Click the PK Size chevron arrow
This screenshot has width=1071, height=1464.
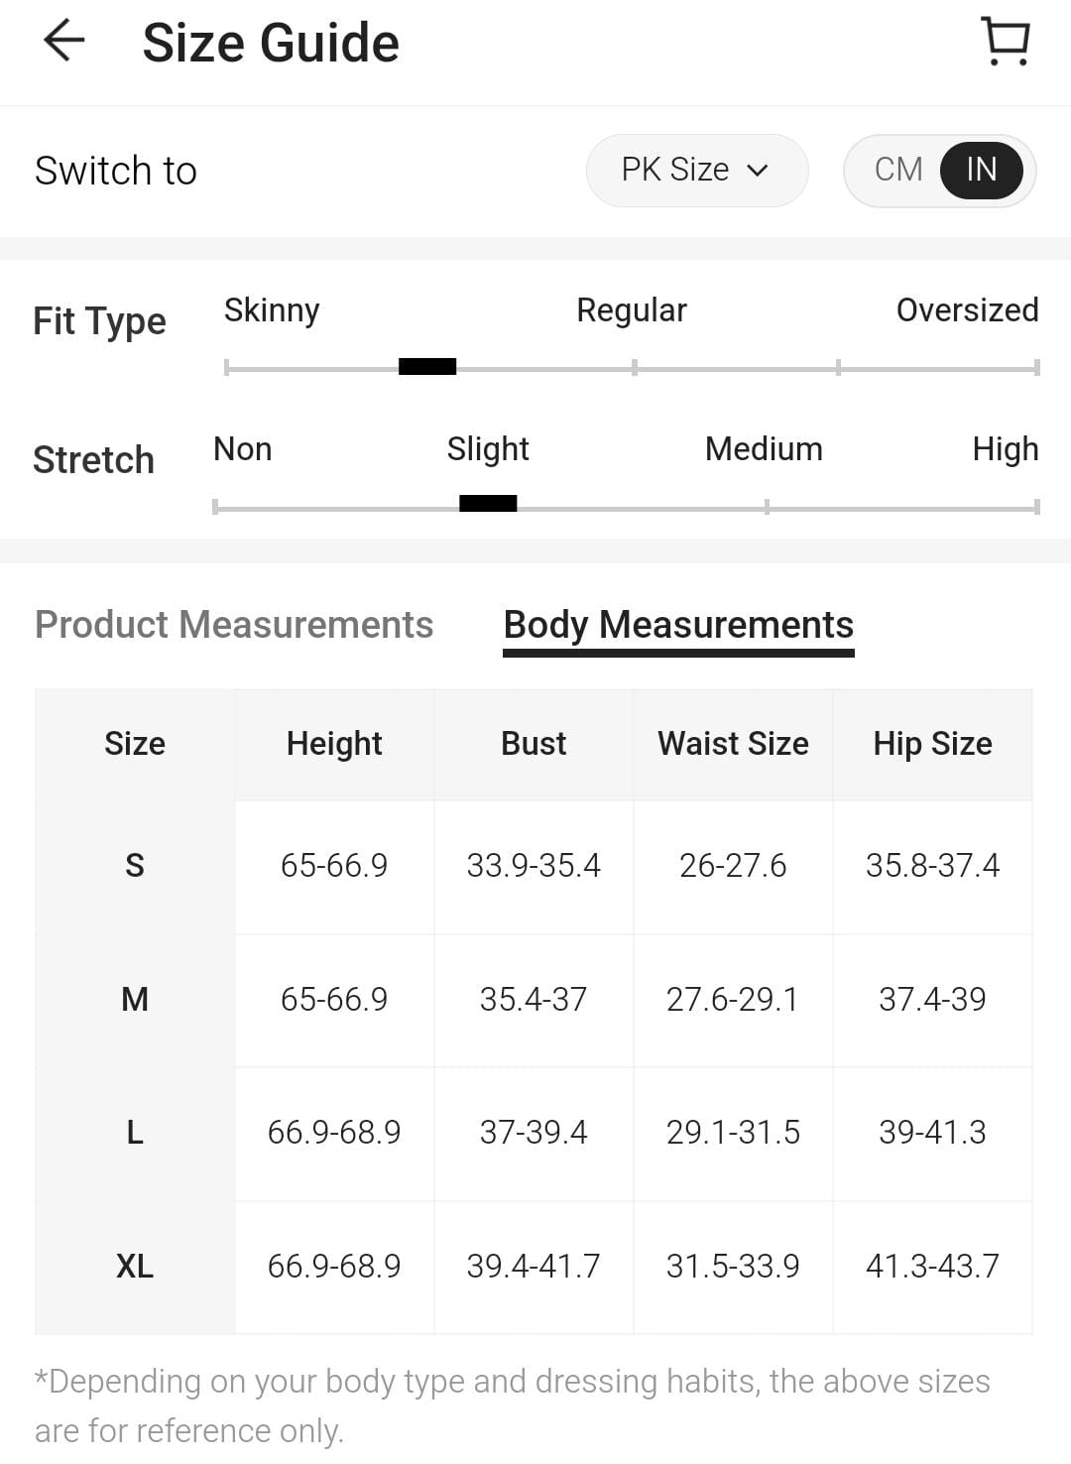point(758,171)
